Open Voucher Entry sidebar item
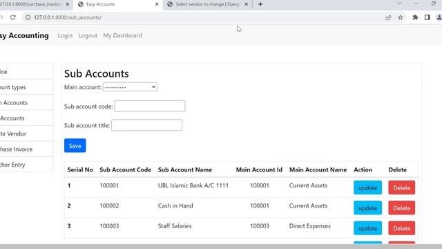The image size is (442, 249). [26, 165]
